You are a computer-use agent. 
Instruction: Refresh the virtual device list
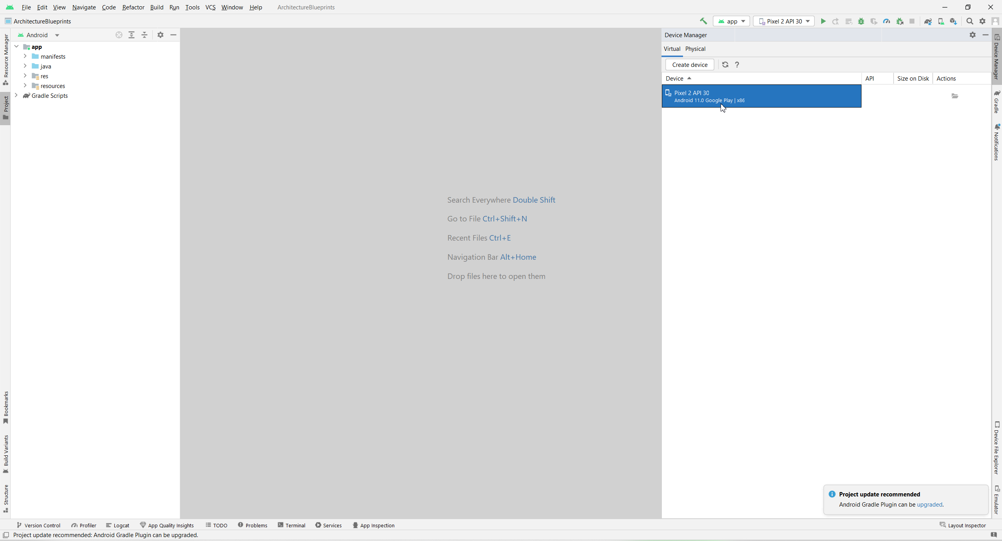click(x=725, y=65)
